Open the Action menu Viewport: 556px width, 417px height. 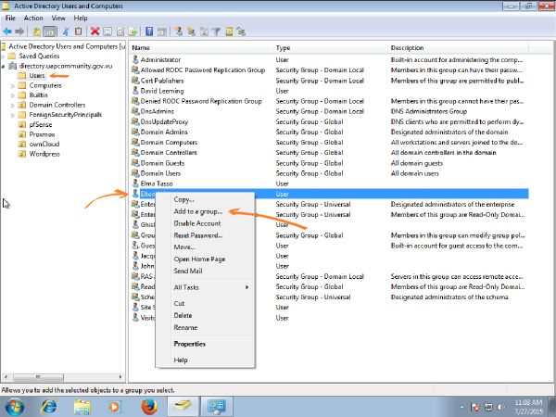click(33, 19)
